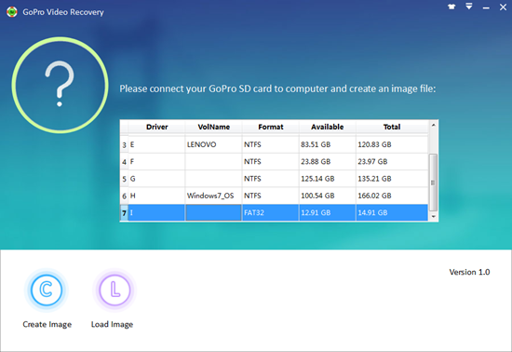Open the title bar dropdown menu arrow
Screen dimensions: 512x352
point(469,7)
